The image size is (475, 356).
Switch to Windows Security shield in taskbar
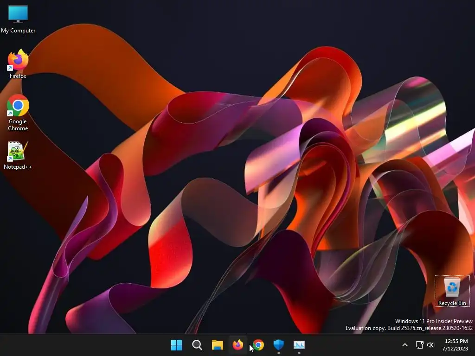tap(279, 345)
